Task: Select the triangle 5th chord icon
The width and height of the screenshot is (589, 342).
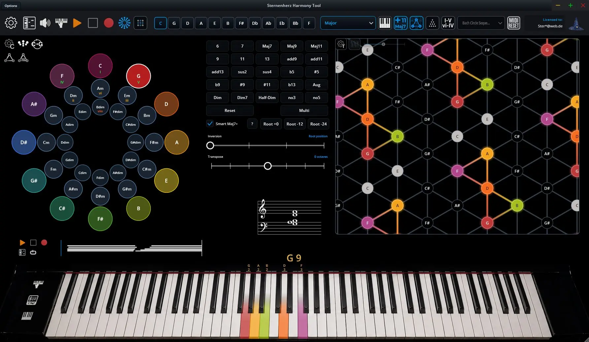Action: tap(23, 58)
